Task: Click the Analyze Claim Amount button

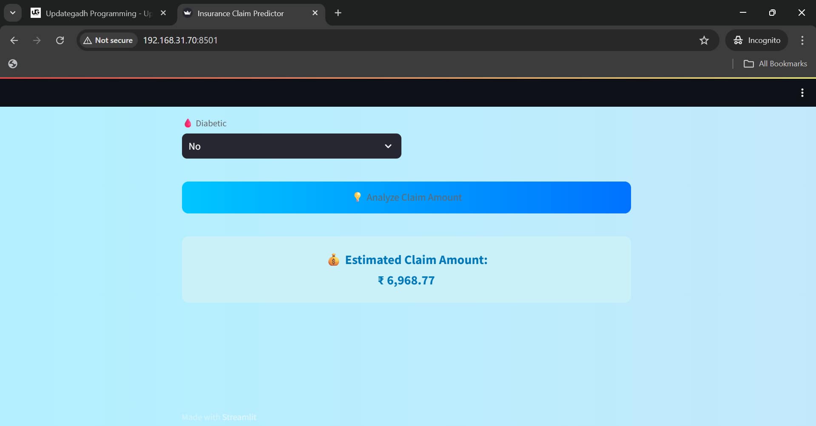Action: 406,197
